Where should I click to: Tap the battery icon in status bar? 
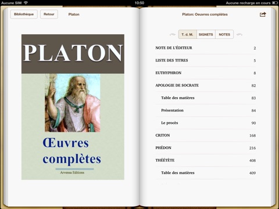point(275,3)
